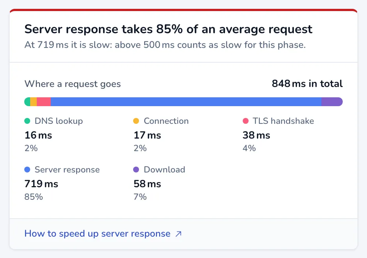Select the green DNS lookup bar segment
The height and width of the screenshot is (258, 367).
(27, 102)
